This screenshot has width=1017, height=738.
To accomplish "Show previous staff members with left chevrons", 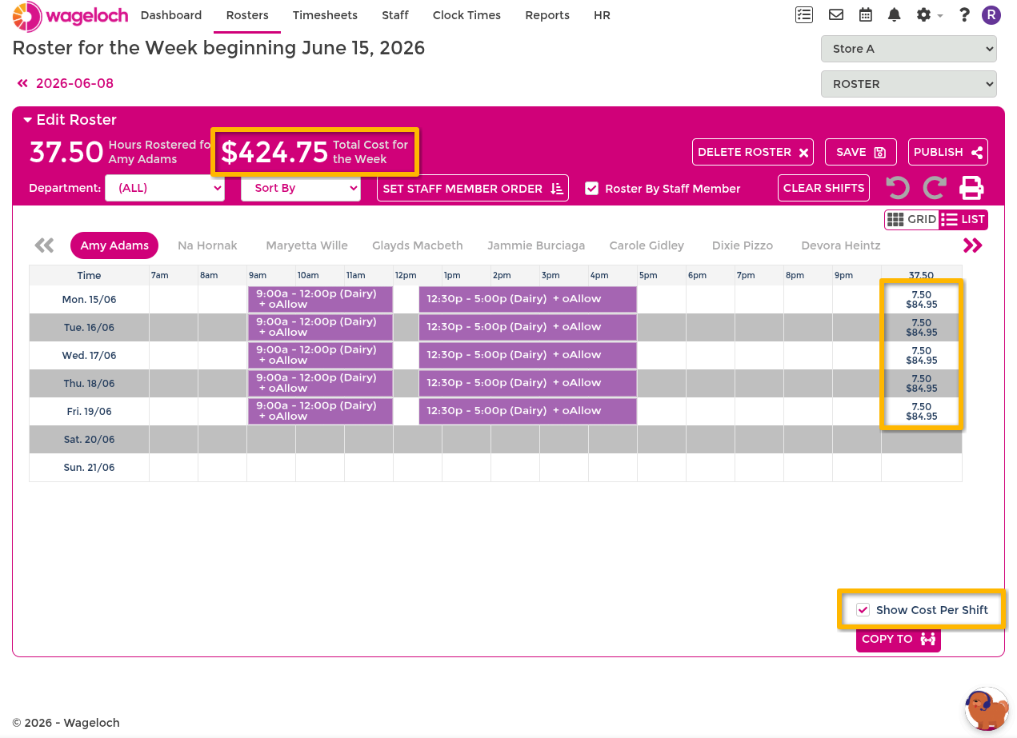I will [44, 245].
